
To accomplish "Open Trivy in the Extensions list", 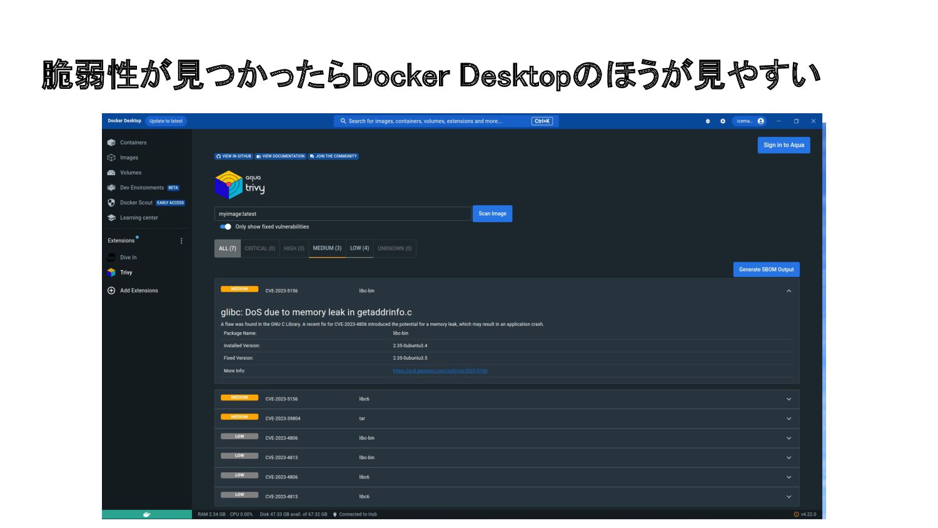I will pos(126,273).
